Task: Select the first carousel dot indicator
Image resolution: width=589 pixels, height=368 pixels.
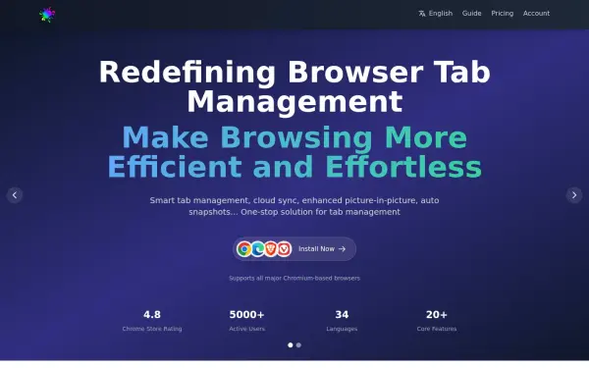Action: coord(291,345)
